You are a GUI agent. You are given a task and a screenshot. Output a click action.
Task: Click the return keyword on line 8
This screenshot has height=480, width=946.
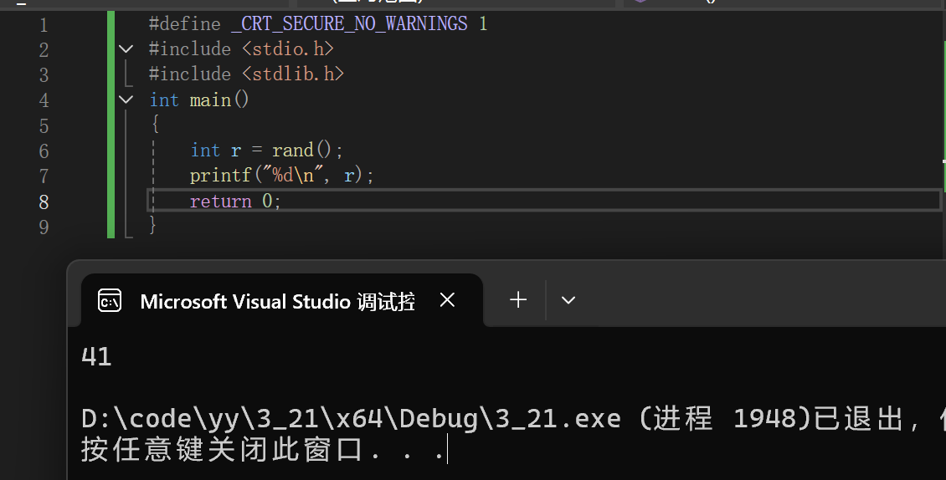pos(220,202)
